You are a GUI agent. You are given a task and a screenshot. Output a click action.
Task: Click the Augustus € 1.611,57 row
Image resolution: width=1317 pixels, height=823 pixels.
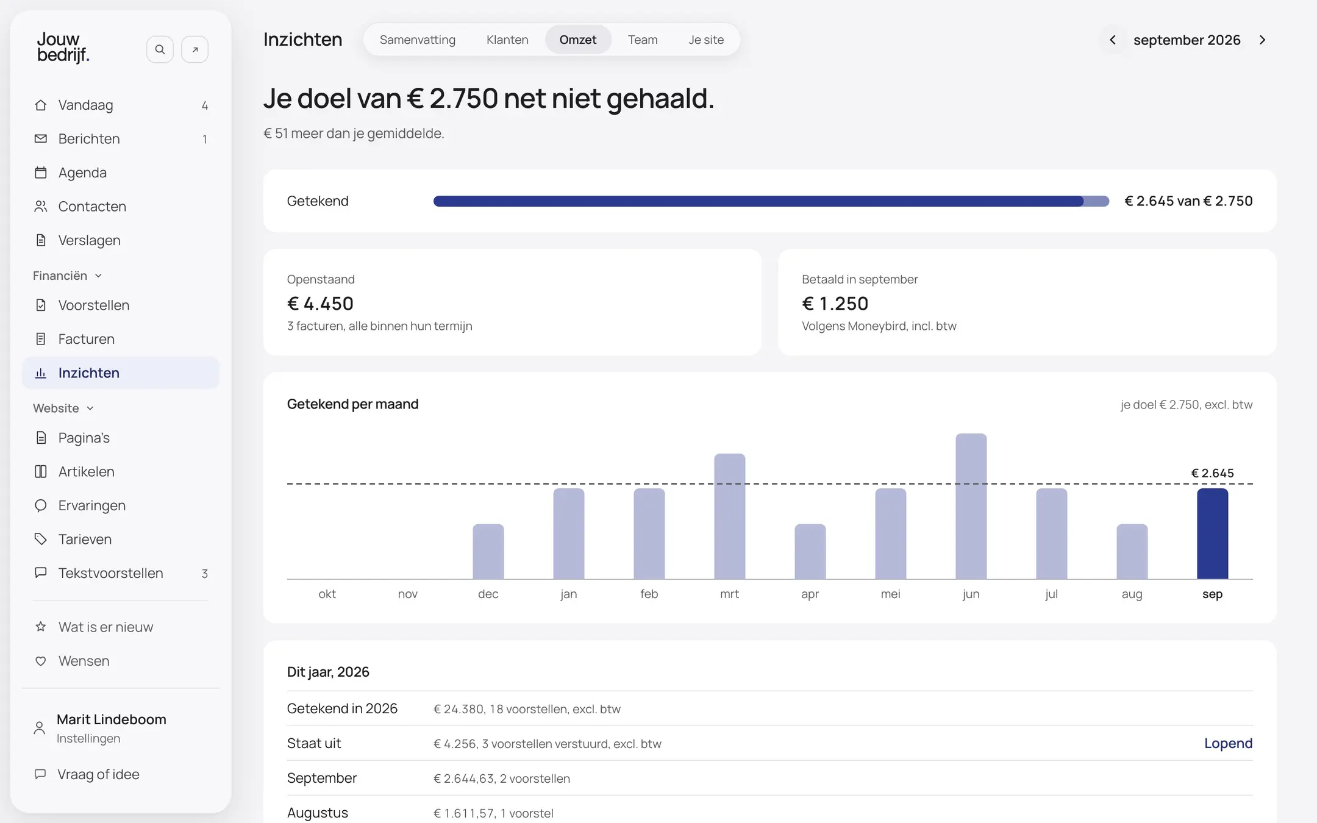click(x=769, y=811)
